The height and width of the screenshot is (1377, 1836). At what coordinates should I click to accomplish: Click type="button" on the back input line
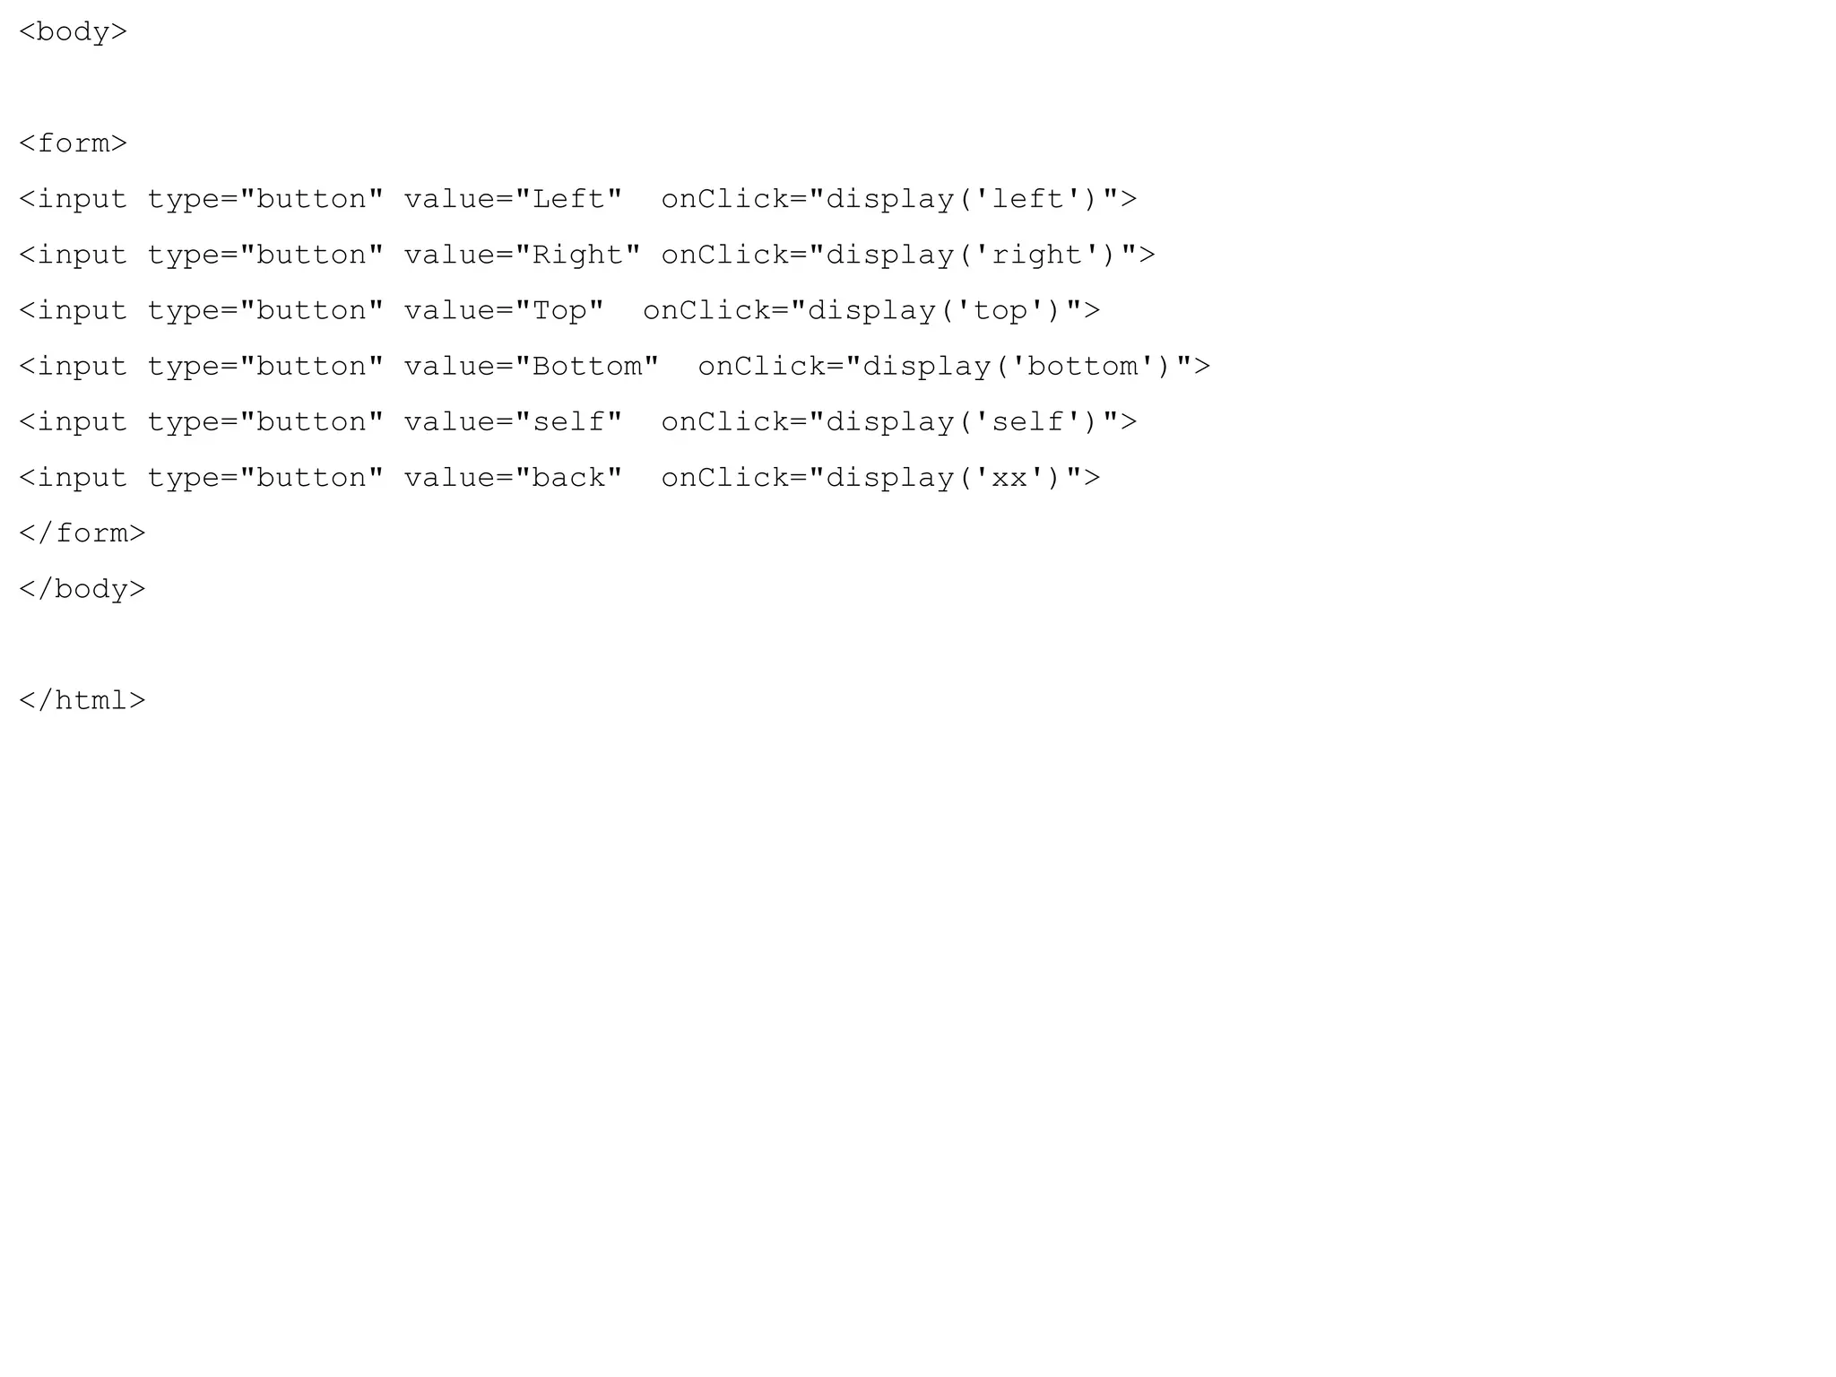point(266,478)
